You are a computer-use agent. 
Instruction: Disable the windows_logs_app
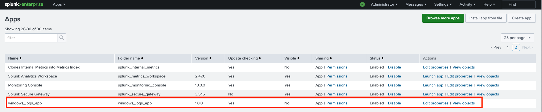[394, 103]
